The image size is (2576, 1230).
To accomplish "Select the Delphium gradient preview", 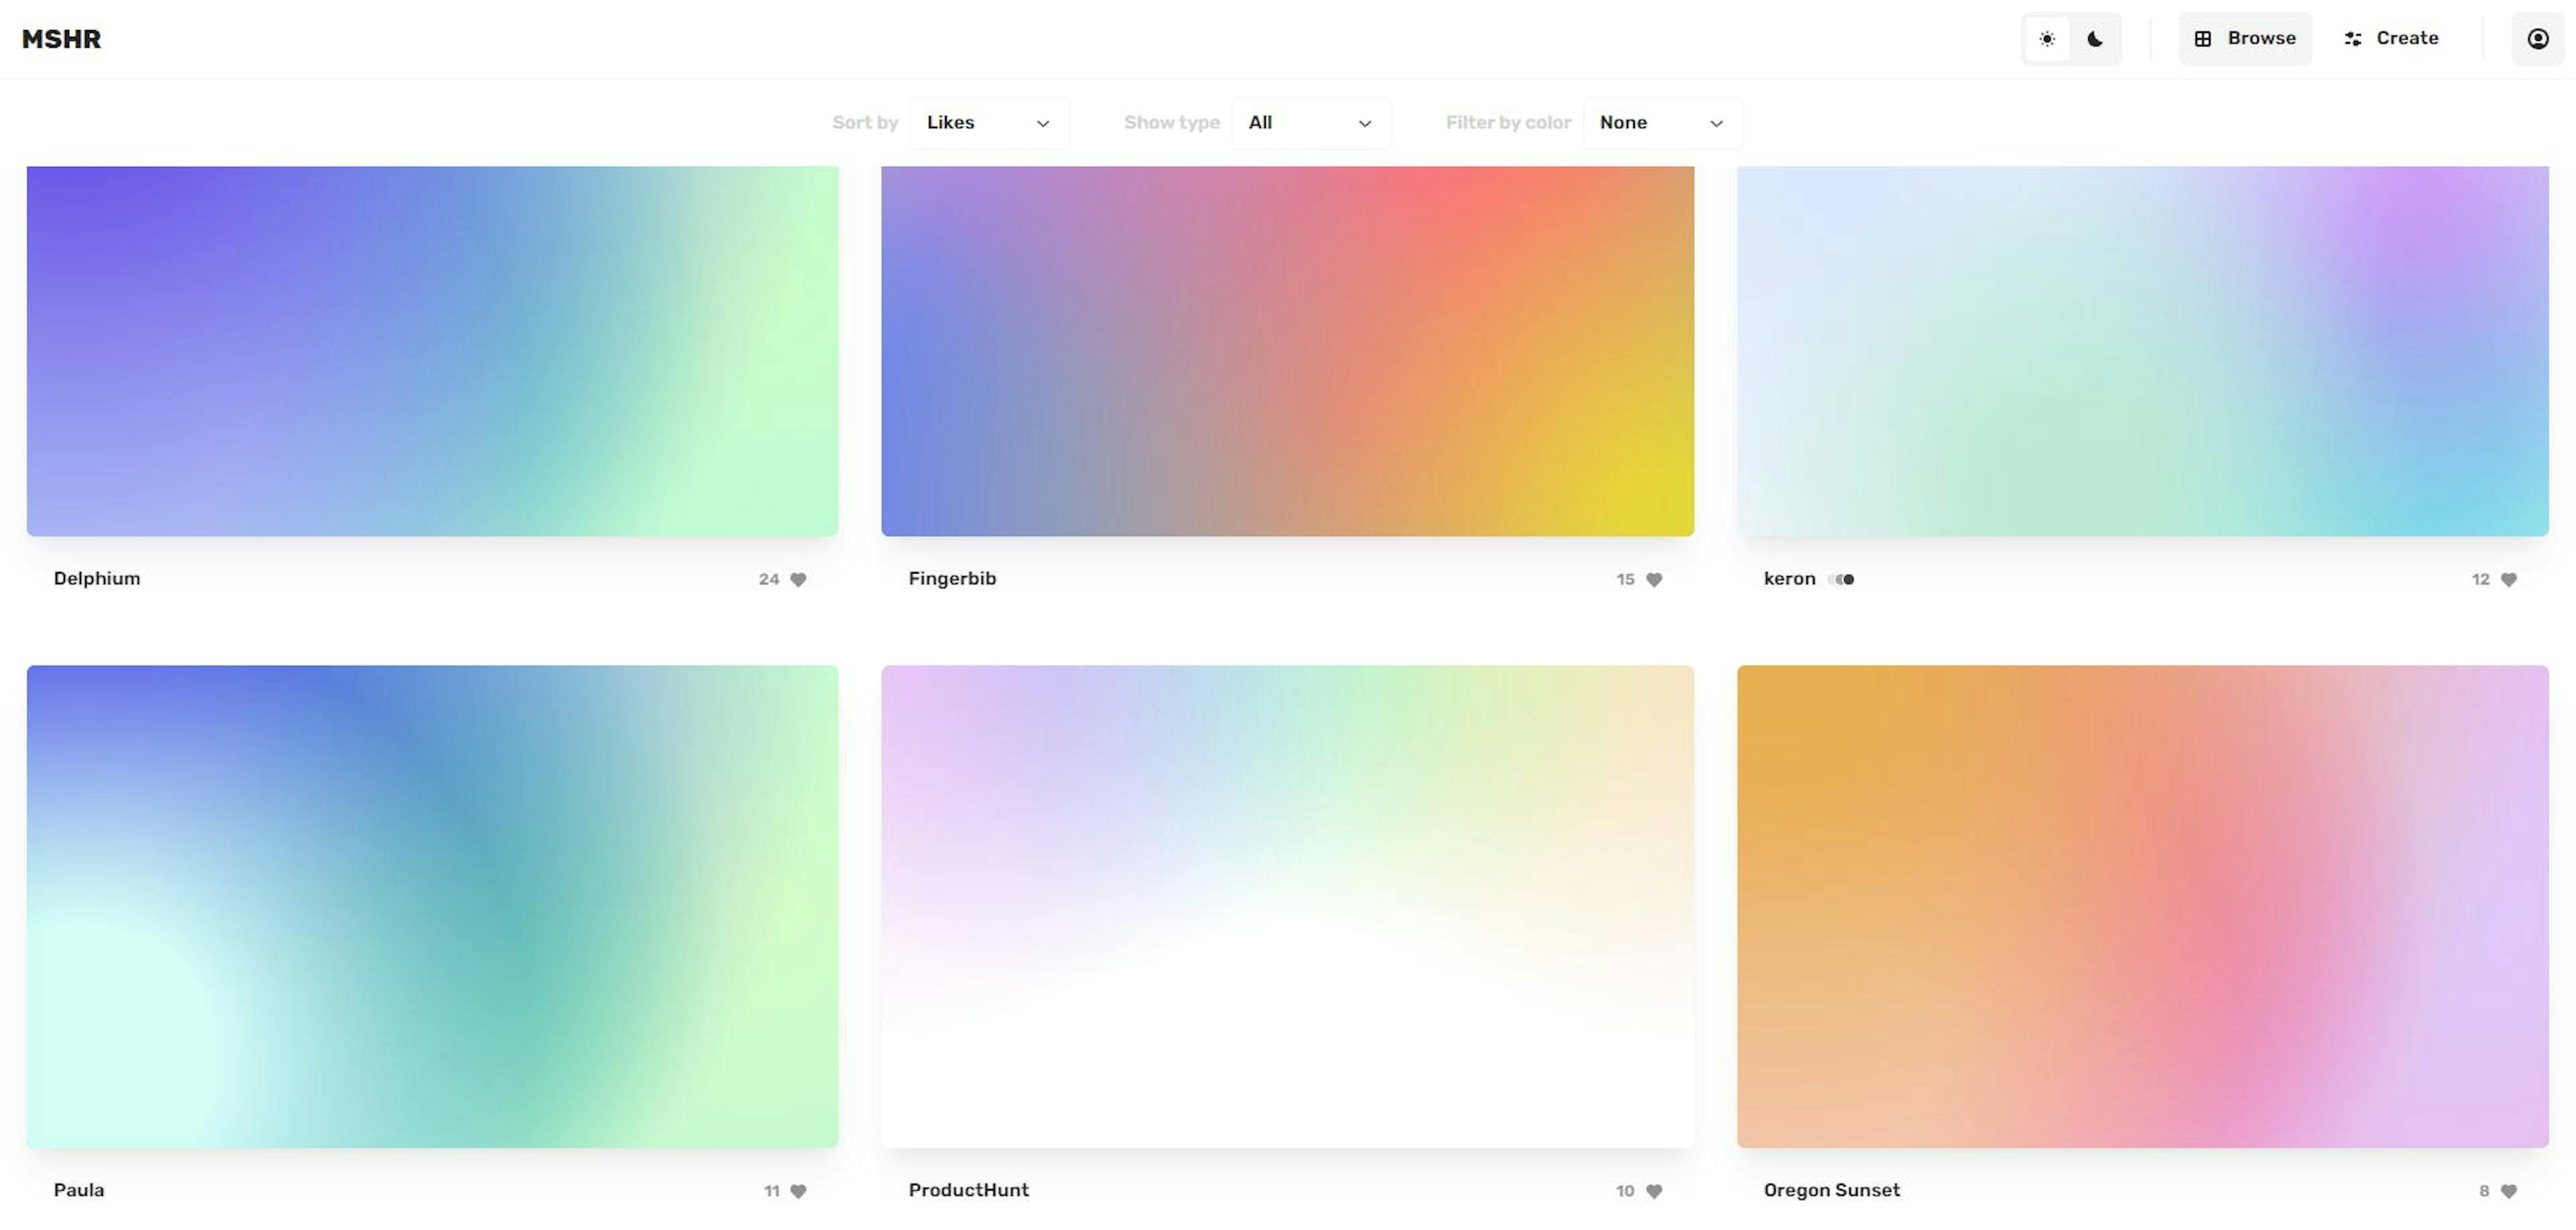I will [432, 350].
